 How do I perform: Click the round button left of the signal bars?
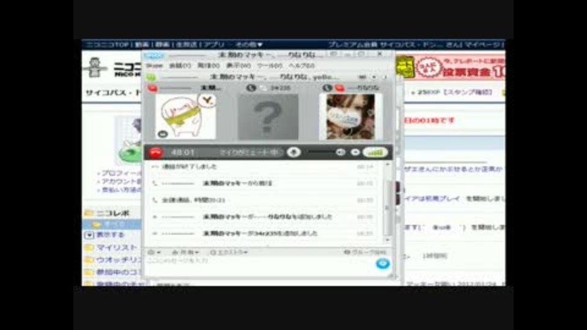click(355, 152)
